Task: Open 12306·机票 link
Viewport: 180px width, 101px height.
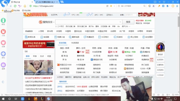Action: [x=145, y=68]
